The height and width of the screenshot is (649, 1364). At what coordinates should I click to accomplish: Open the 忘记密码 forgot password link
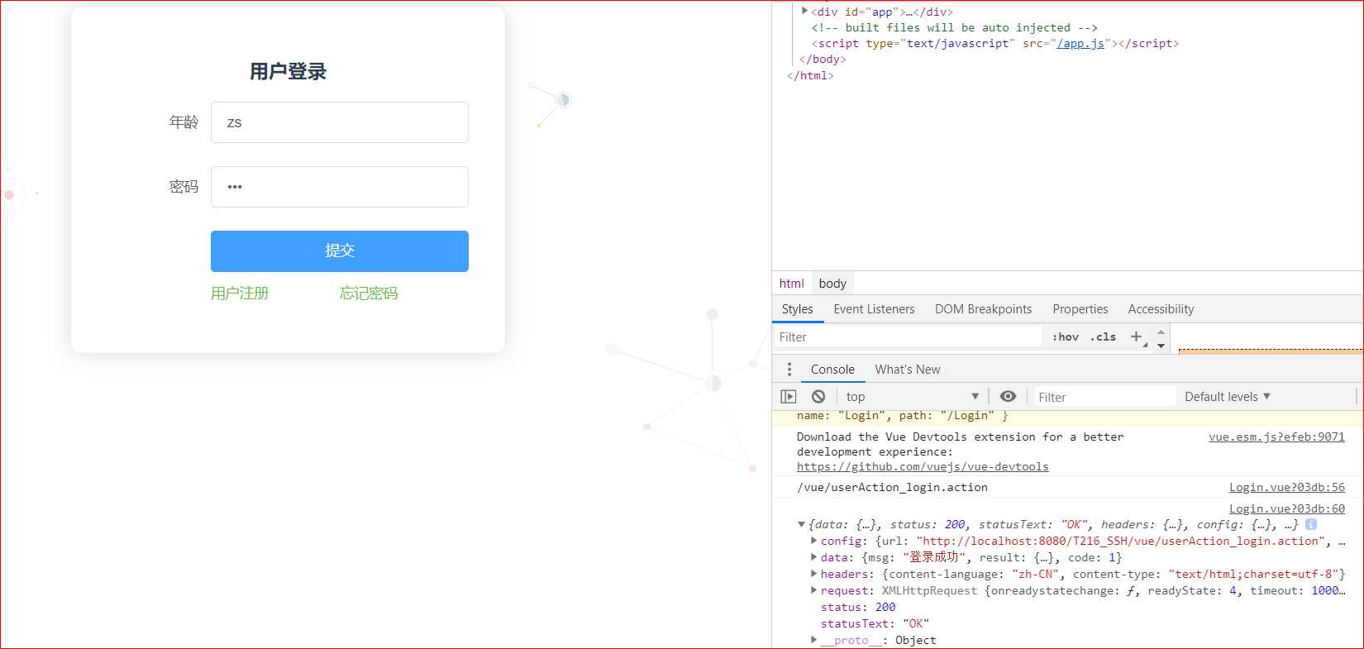pyautogui.click(x=369, y=293)
